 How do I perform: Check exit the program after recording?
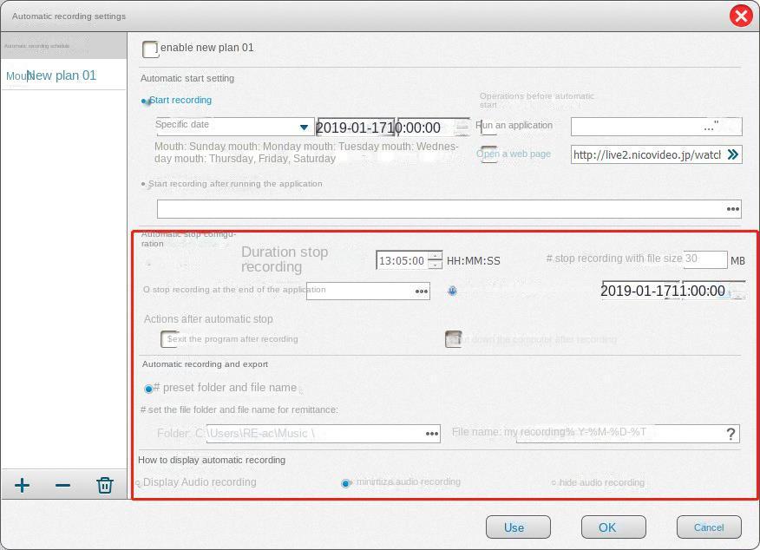(x=169, y=339)
